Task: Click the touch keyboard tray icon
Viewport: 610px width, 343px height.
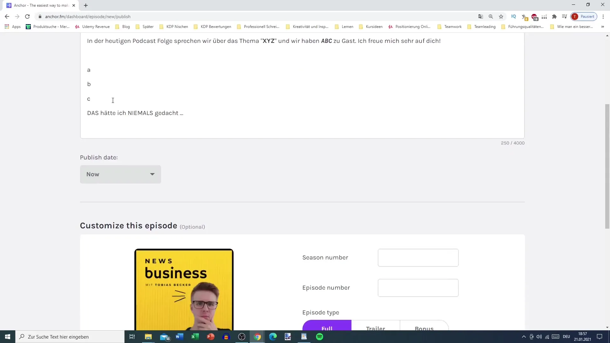Action: coord(556,337)
